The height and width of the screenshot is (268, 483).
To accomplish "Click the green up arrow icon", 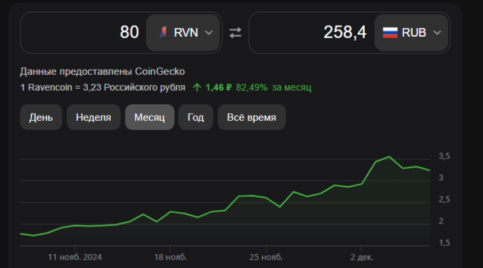I will 197,87.
